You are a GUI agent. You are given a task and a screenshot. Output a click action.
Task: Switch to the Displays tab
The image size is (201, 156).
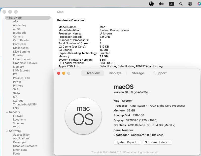pos(115,73)
